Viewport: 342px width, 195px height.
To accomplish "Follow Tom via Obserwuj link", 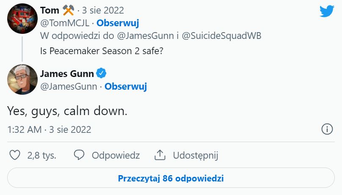I will pyautogui.click(x=118, y=23).
